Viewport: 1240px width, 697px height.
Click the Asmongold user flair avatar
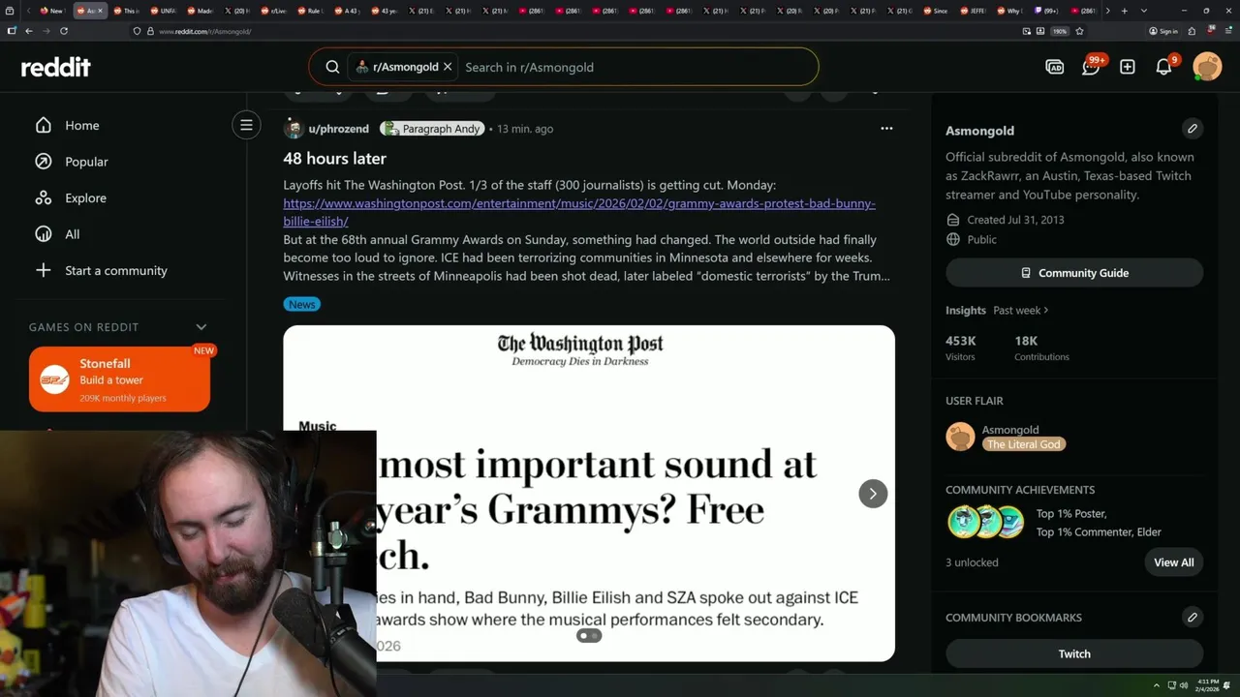coord(960,437)
